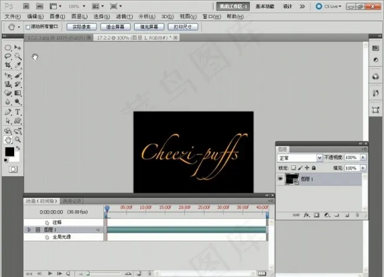Open the 文件(F) menu
The image size is (384, 277).
click(12, 17)
